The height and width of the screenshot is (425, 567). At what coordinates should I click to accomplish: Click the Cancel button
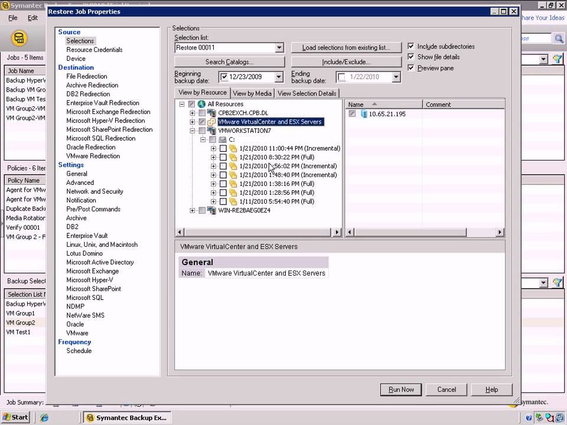(x=447, y=390)
